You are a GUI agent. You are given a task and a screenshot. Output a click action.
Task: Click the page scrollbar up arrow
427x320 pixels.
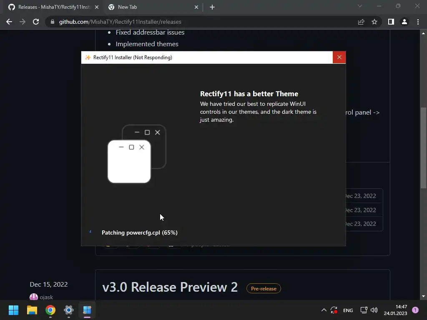423,33
